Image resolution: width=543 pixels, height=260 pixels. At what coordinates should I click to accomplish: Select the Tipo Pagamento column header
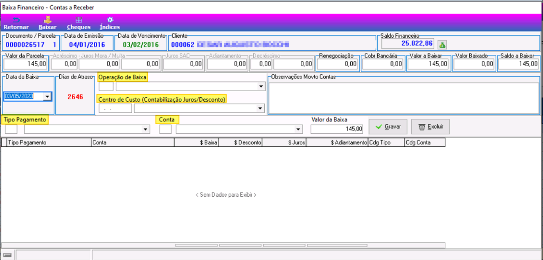coord(49,142)
